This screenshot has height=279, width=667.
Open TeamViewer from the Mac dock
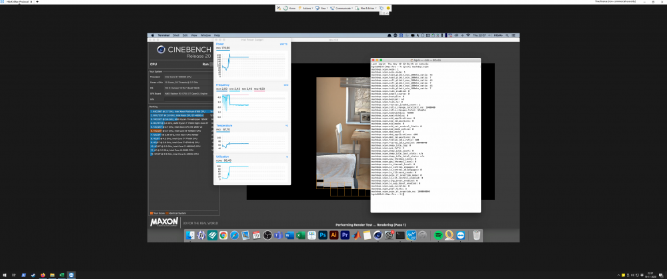coord(460,235)
